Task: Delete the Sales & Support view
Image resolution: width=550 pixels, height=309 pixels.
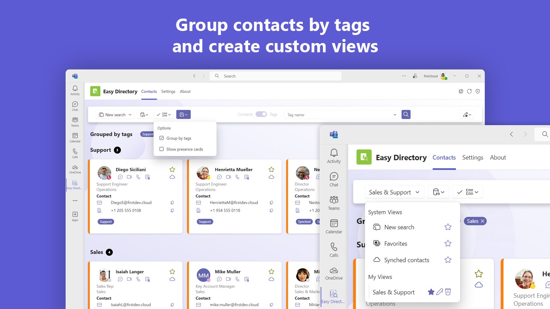Action: point(448,292)
